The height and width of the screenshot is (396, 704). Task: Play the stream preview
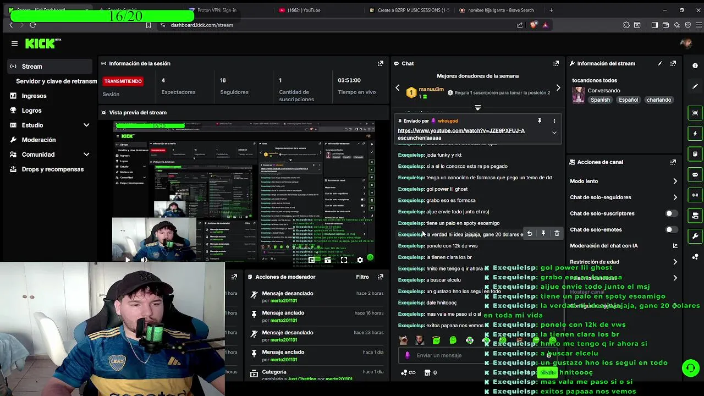click(x=128, y=260)
